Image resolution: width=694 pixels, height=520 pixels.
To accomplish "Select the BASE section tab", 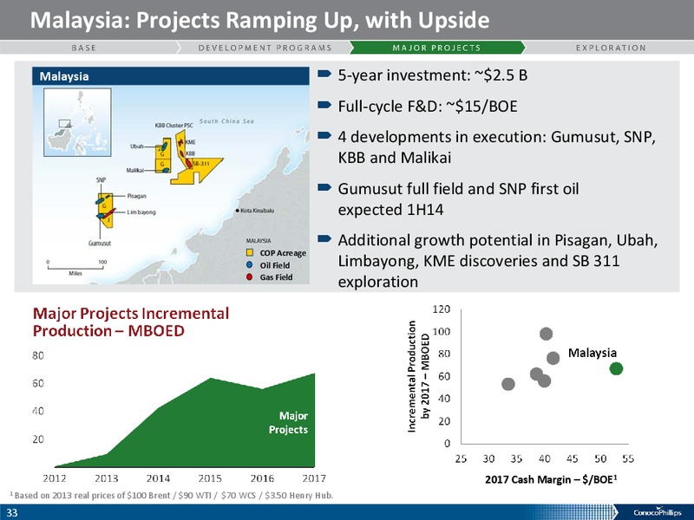I will [x=84, y=48].
